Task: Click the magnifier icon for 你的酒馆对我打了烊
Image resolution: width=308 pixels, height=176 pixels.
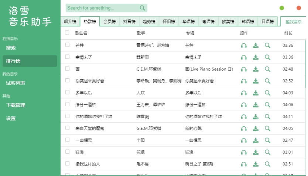Action: 267,116
